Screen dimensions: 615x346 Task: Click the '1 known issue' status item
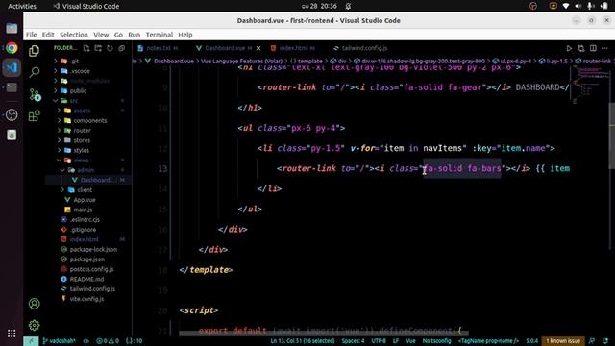563,341
